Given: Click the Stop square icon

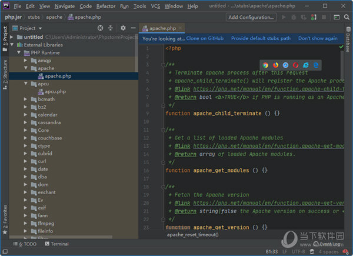Looking at the screenshot, I should [x=324, y=17].
